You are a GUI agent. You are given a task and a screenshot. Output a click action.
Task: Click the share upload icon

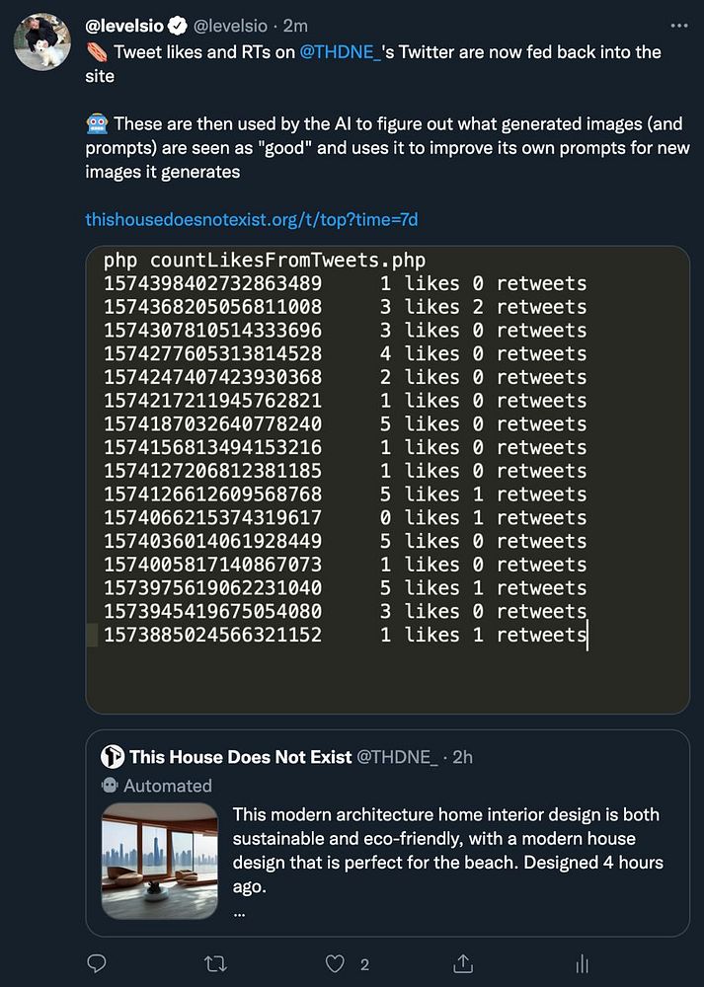(x=463, y=963)
